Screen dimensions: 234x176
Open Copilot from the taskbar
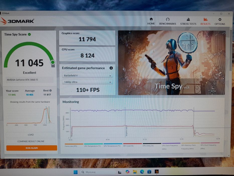[x=127, y=172]
